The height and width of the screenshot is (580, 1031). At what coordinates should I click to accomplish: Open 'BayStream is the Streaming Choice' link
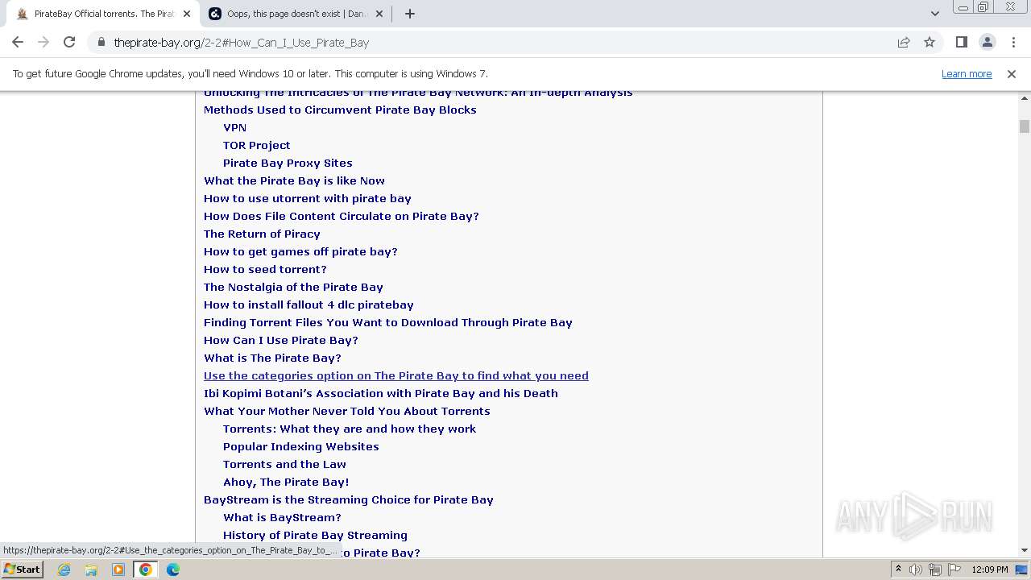348,499
